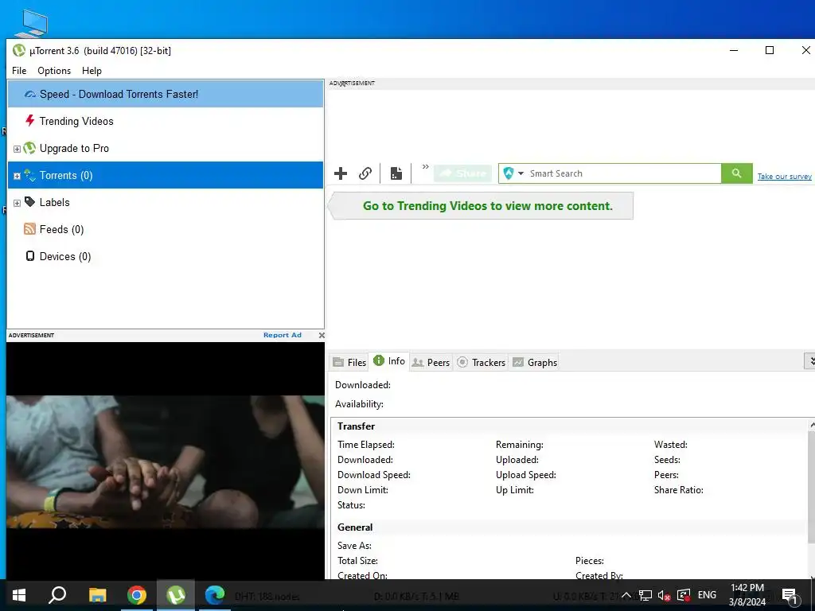Image resolution: width=815 pixels, height=611 pixels.
Task: Click the green search magnifier button
Action: (736, 173)
